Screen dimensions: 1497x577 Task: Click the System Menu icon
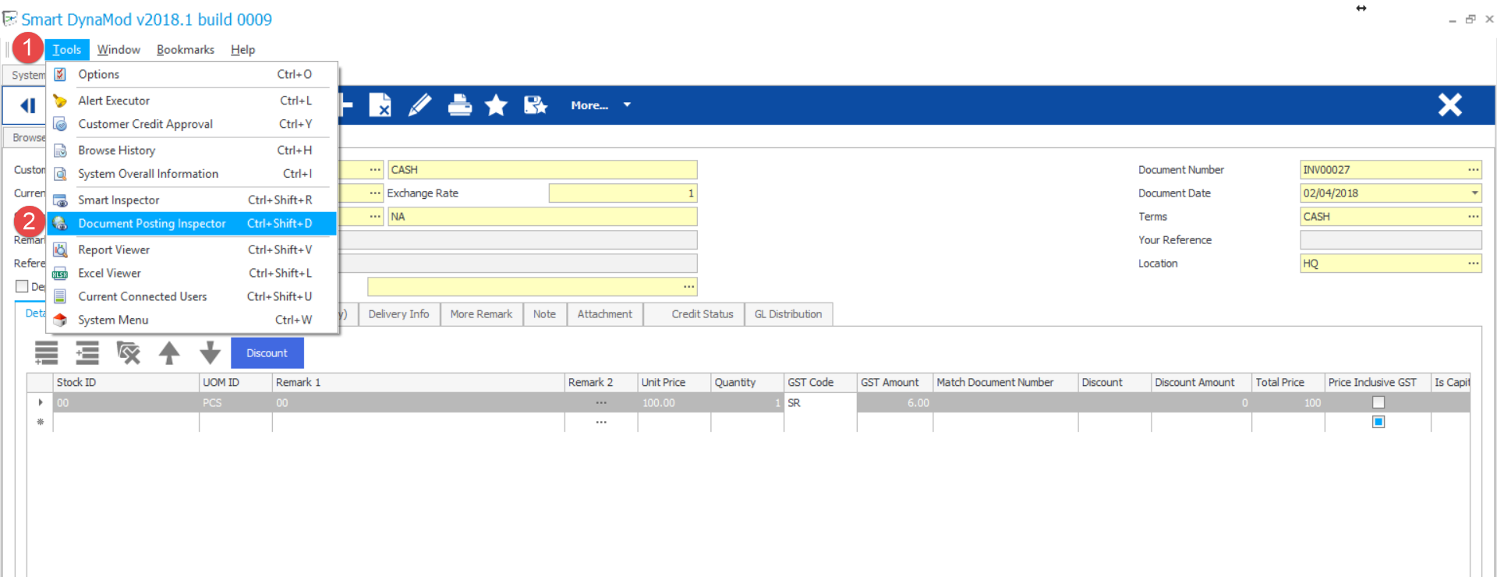[x=60, y=320]
